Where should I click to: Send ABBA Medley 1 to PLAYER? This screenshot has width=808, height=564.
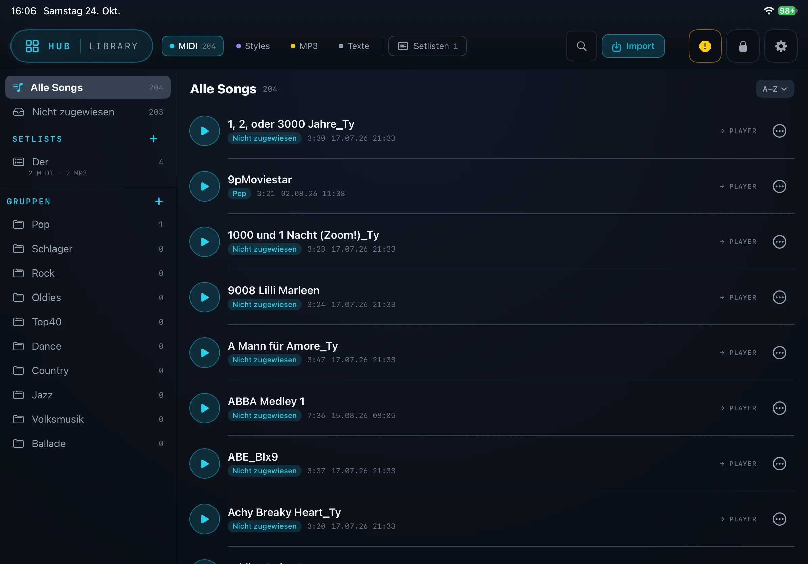(738, 408)
